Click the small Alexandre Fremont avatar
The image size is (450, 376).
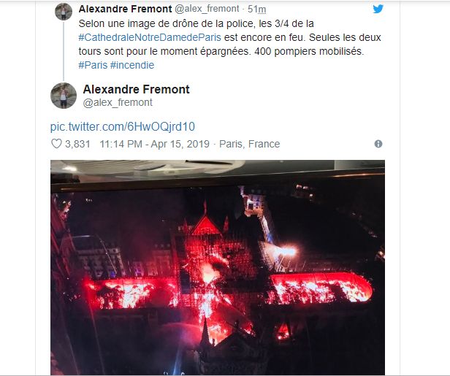click(64, 11)
